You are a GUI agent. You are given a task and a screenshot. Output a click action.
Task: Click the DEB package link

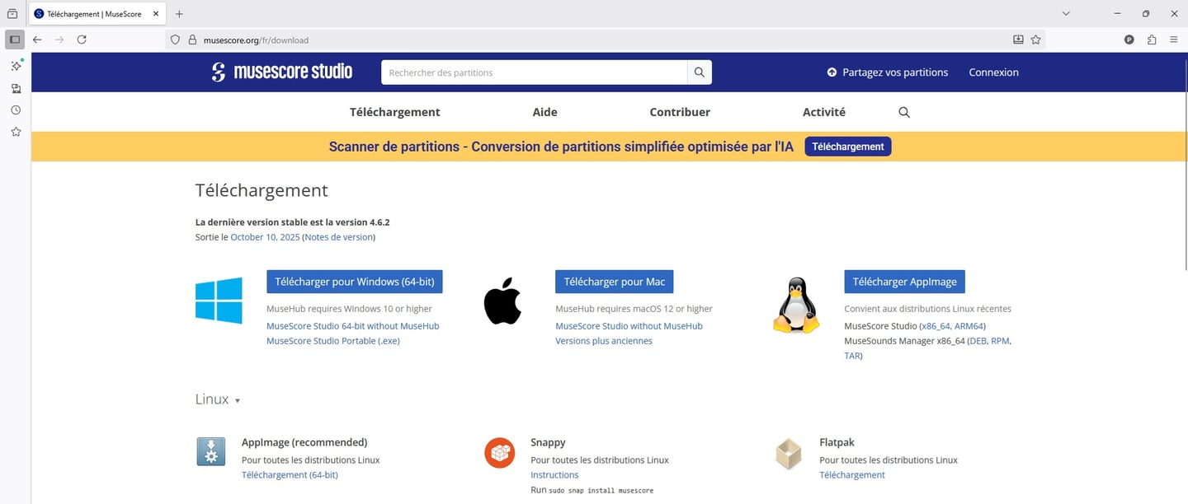tap(978, 341)
